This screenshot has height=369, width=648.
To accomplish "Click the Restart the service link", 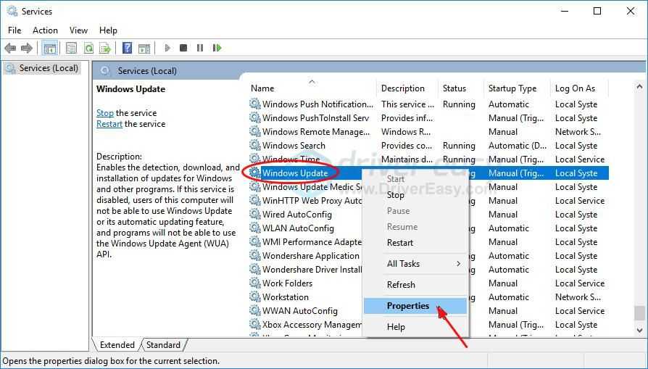I will pos(109,123).
